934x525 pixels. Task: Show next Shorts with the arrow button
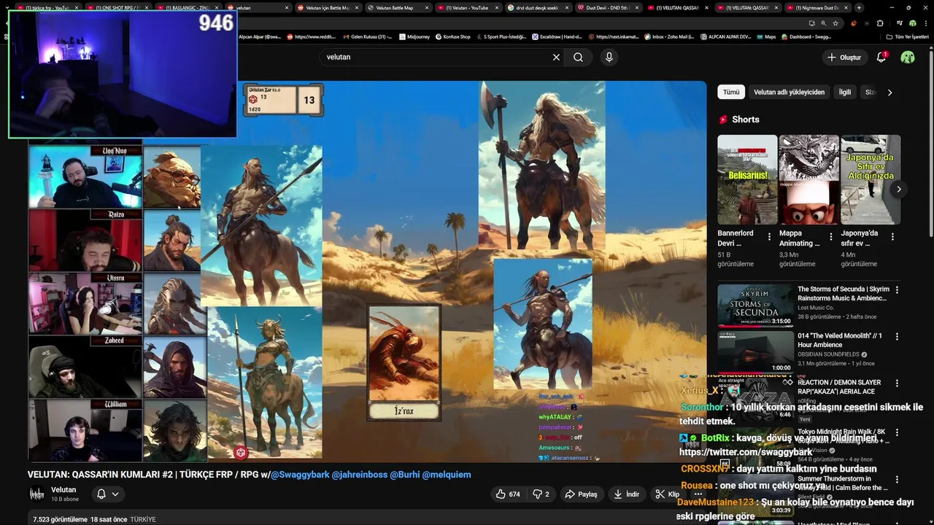click(x=899, y=189)
